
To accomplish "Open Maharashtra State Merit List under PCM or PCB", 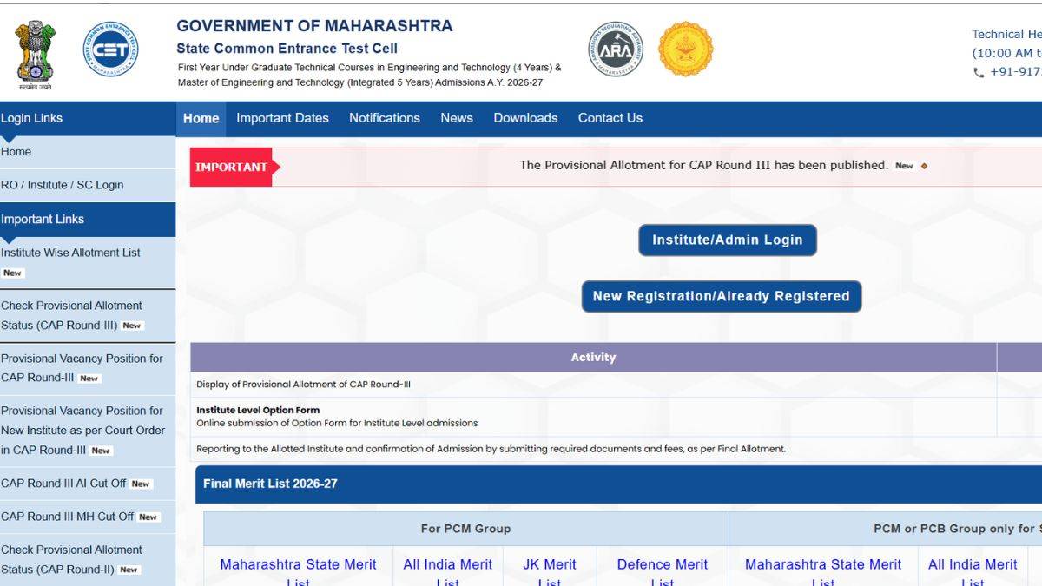I will tap(823, 572).
